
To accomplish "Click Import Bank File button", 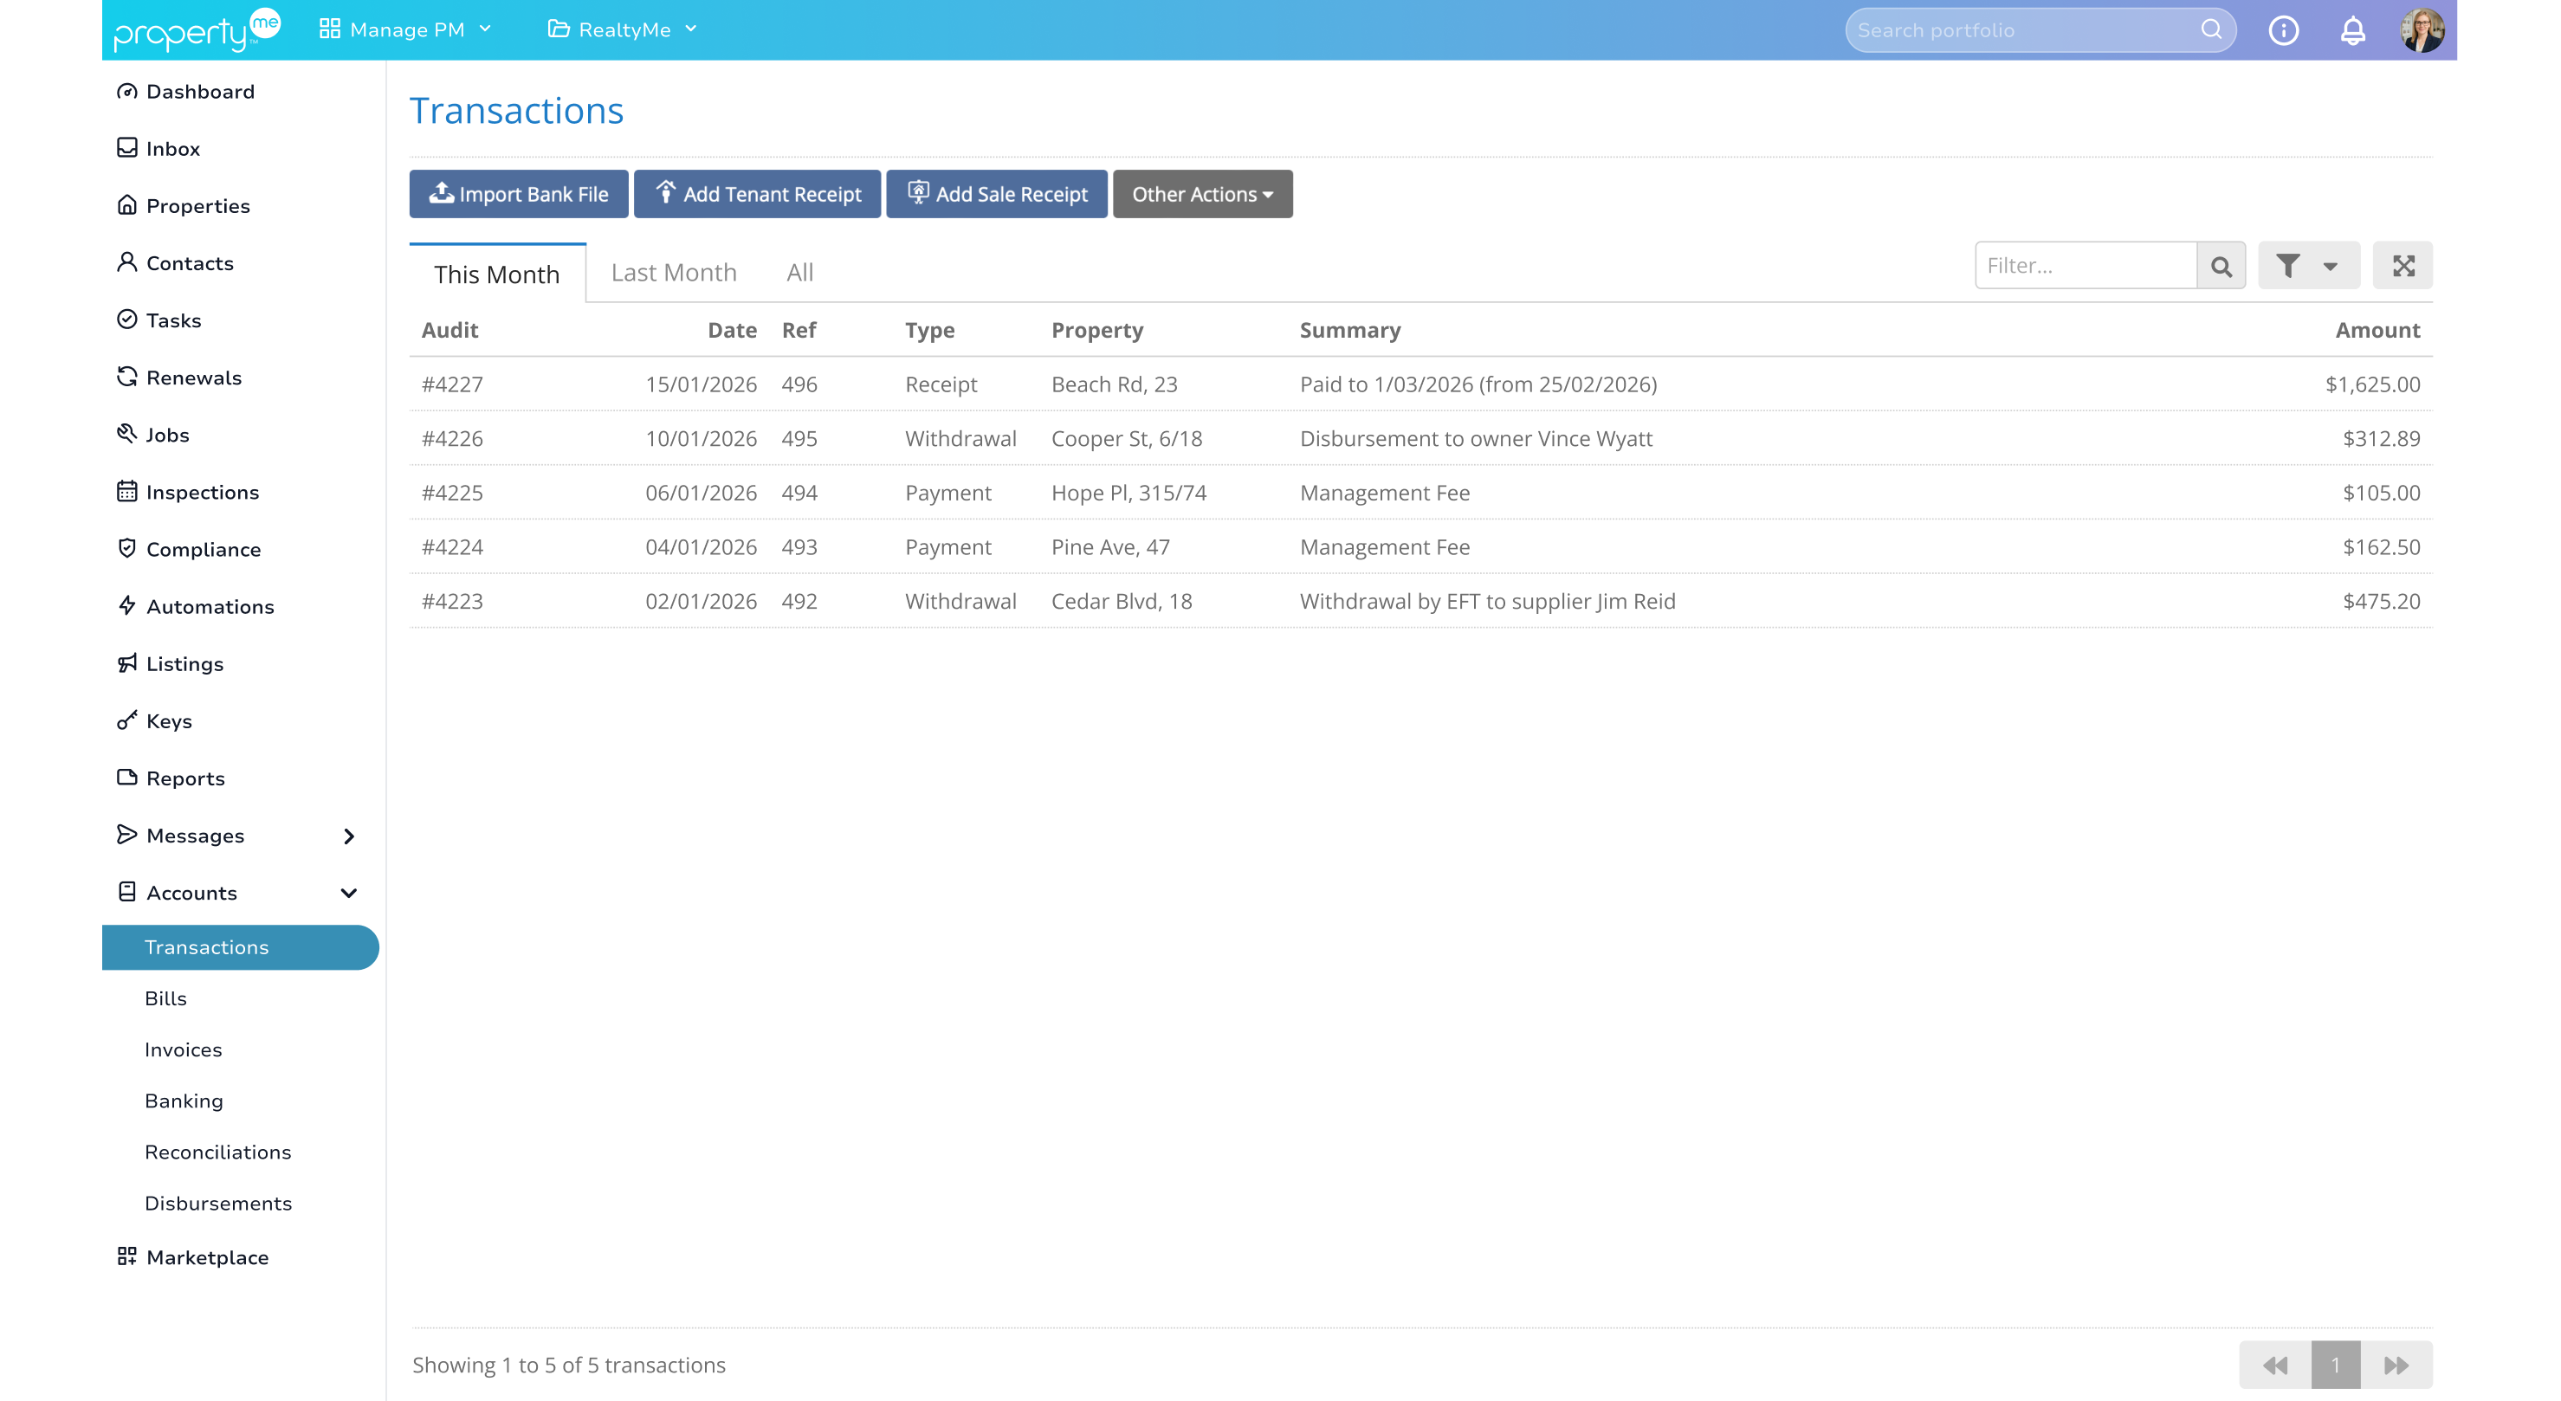I will (x=518, y=194).
